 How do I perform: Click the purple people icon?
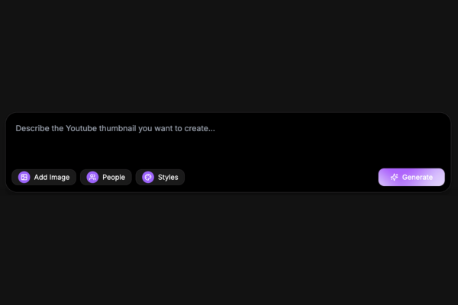click(x=92, y=177)
